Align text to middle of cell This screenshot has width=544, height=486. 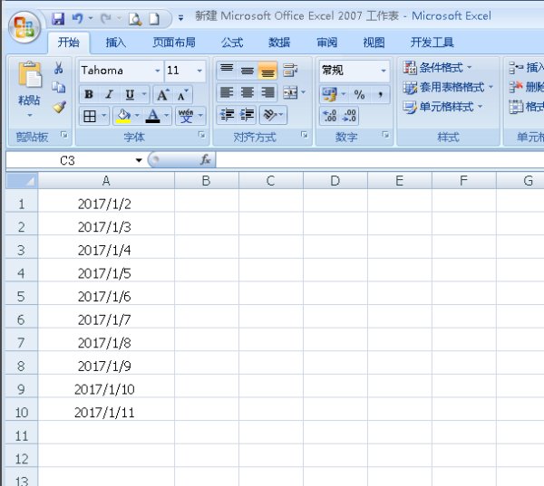tap(247, 71)
